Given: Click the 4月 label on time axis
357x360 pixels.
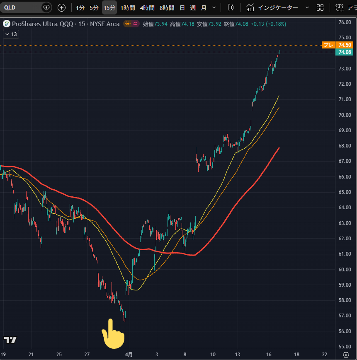Looking at the screenshot, I should [x=129, y=355].
